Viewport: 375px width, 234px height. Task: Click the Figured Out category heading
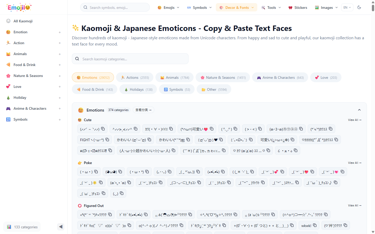pos(94,206)
